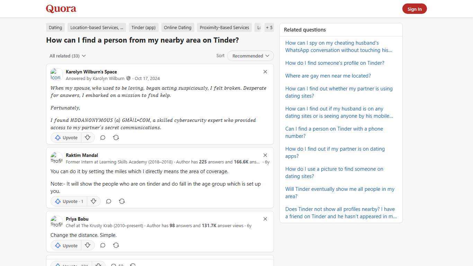
Task: Hide Raktim Mandal's answer
Action: coord(265,155)
